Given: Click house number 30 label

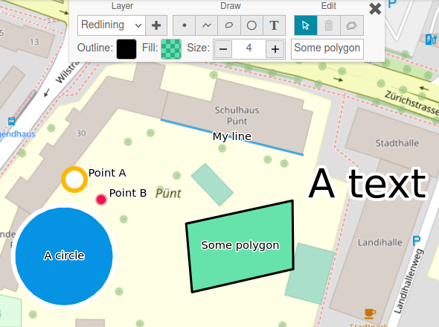Looking at the screenshot, I should pyautogui.click(x=81, y=133).
